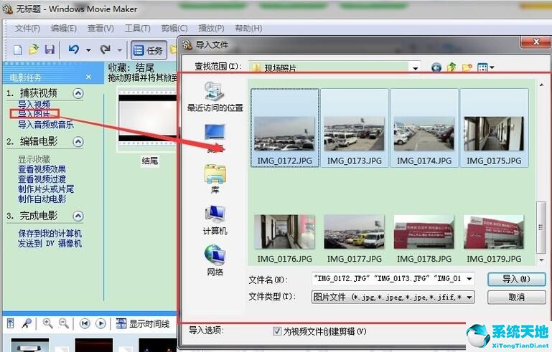Click the set audio levels icon
The image size is (552, 352).
click(x=11, y=323)
